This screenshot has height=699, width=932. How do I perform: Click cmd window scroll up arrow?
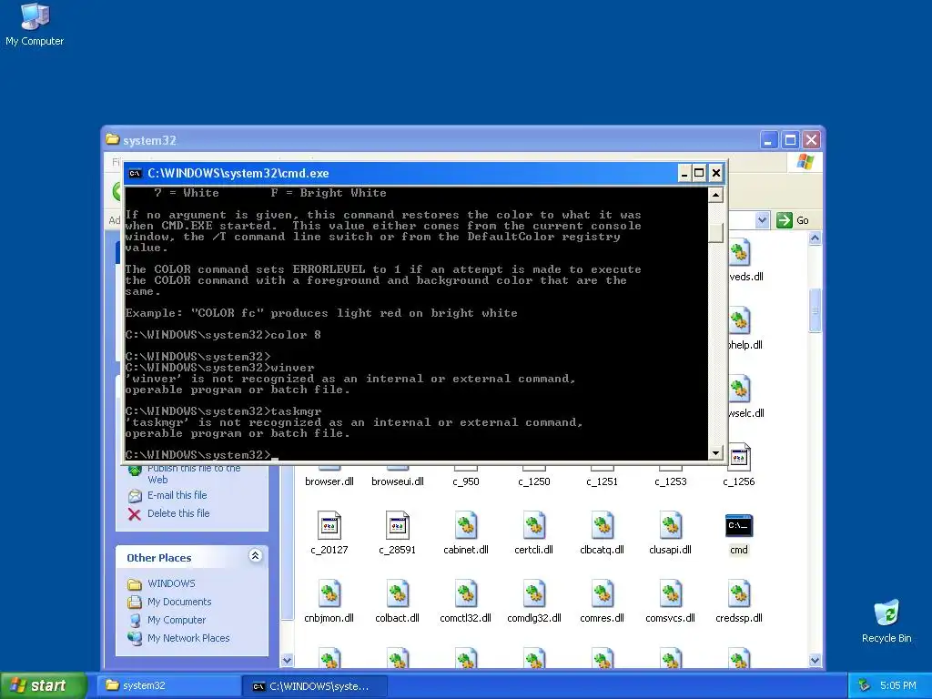point(715,195)
